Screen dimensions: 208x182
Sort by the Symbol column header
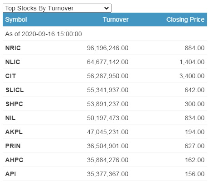16,19
